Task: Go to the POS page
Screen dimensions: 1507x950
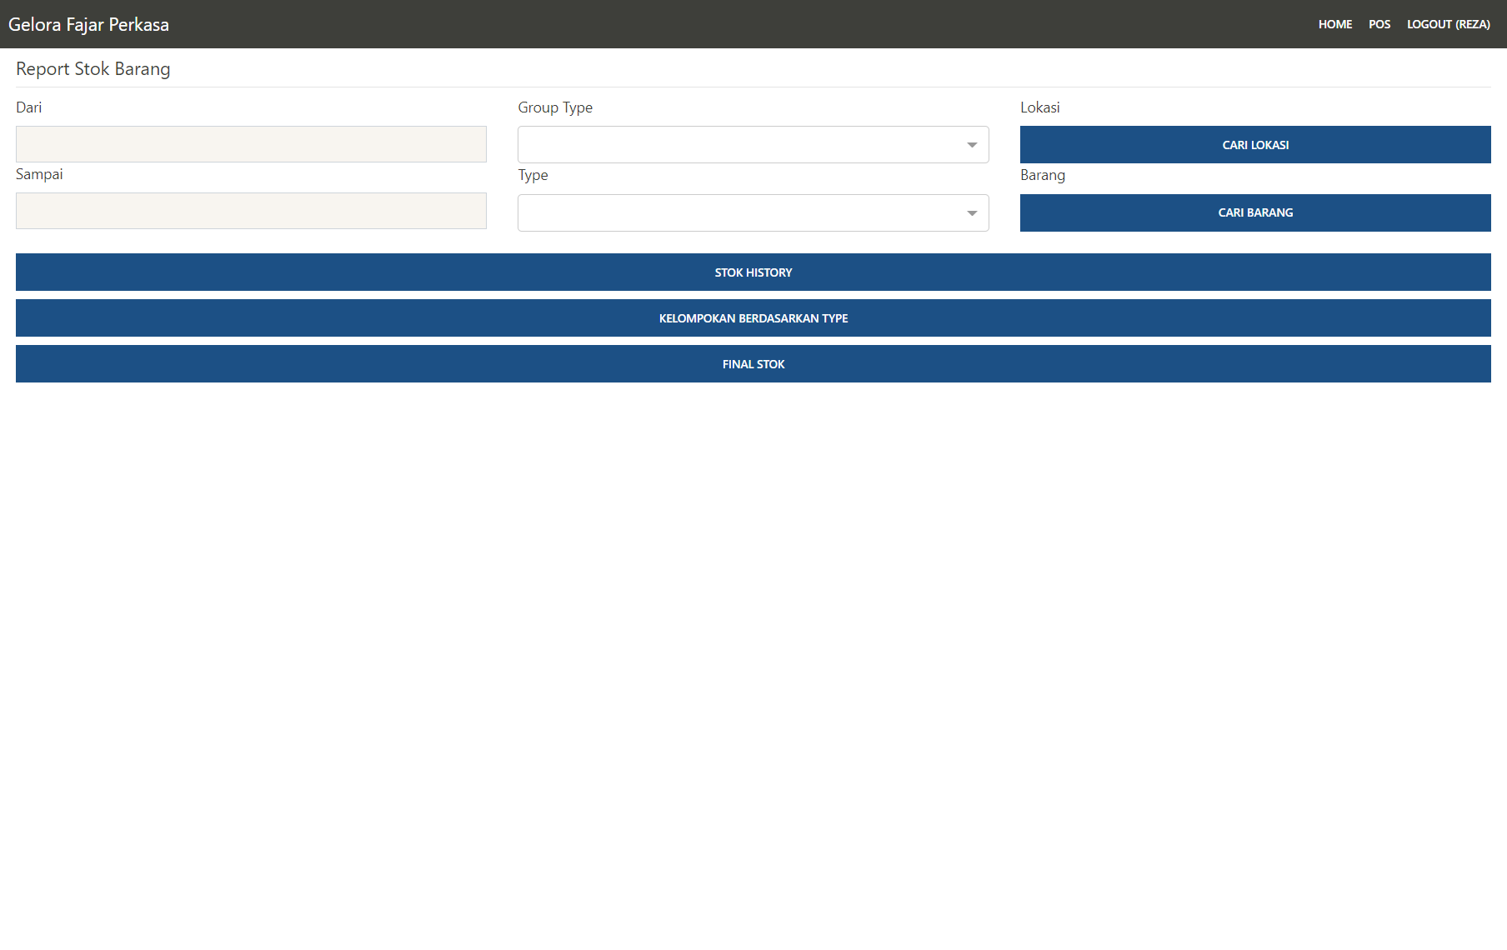Action: tap(1379, 24)
